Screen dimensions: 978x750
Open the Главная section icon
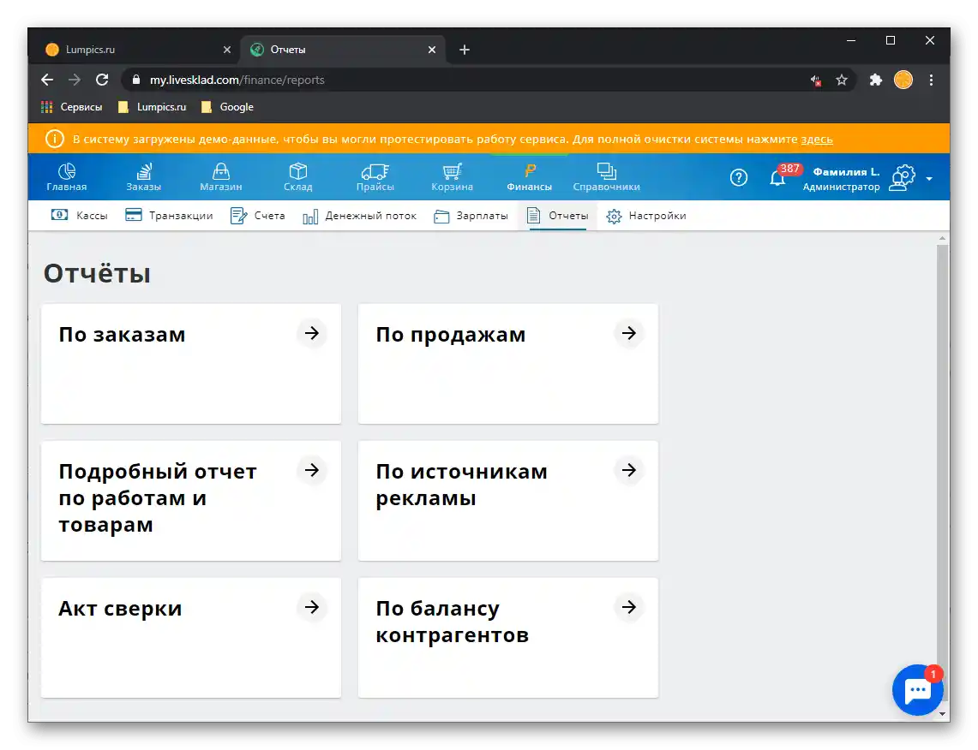click(x=65, y=170)
